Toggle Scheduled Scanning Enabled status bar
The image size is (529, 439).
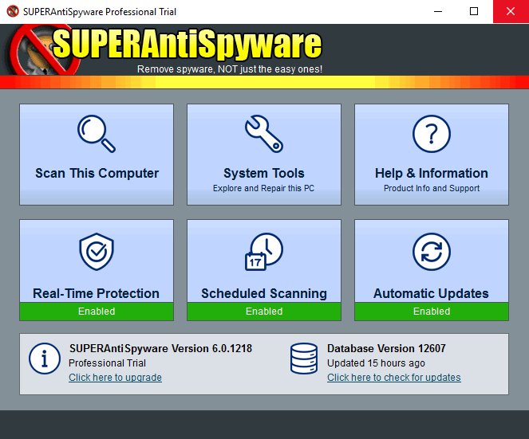tap(264, 312)
